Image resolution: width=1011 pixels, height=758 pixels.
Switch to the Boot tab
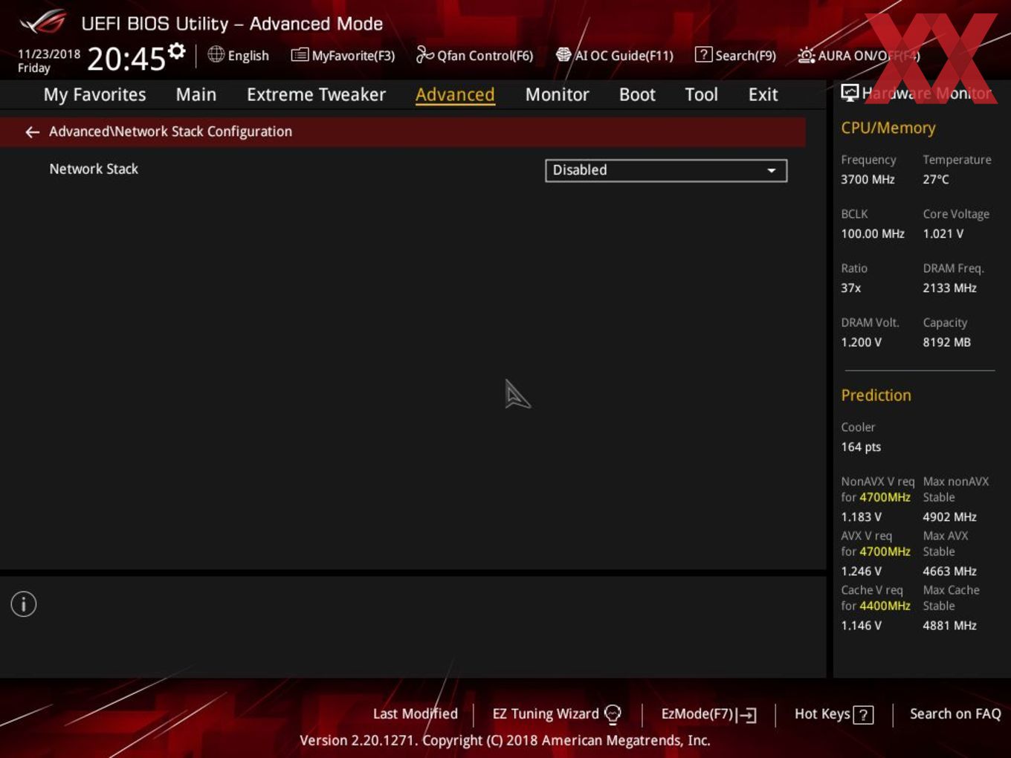tap(637, 94)
